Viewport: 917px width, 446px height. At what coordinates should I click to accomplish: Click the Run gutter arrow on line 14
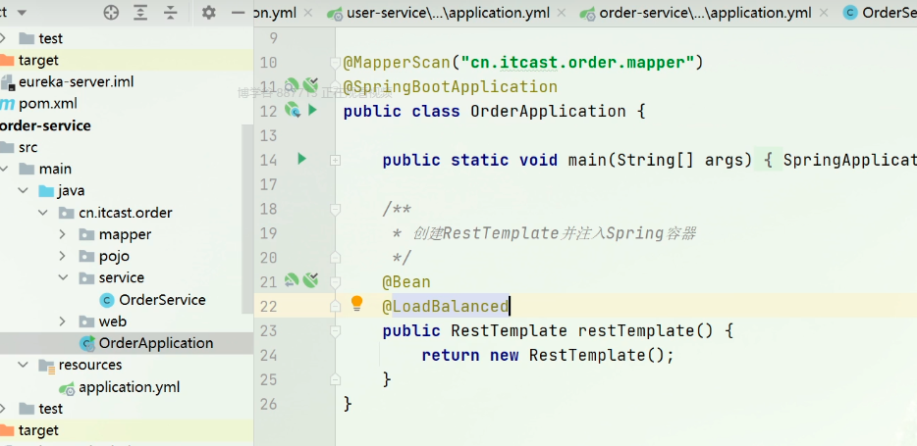(301, 158)
